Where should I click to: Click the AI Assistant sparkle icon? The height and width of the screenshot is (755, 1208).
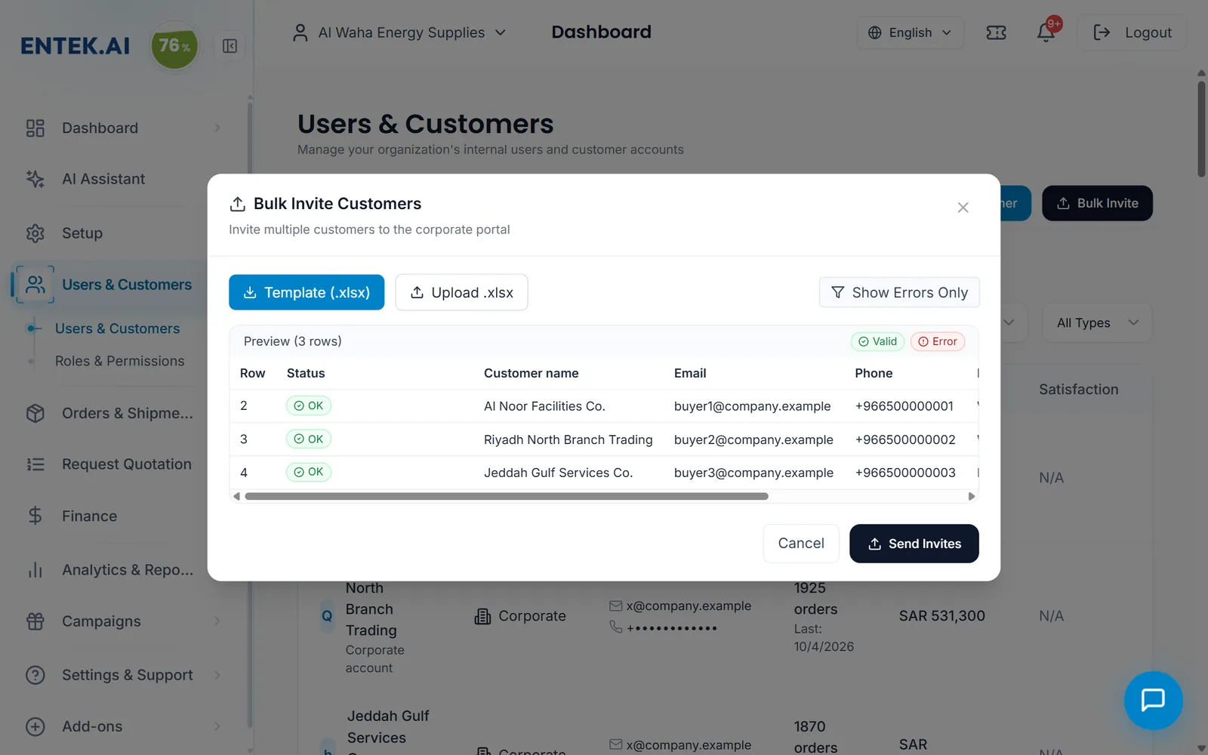[x=35, y=179]
